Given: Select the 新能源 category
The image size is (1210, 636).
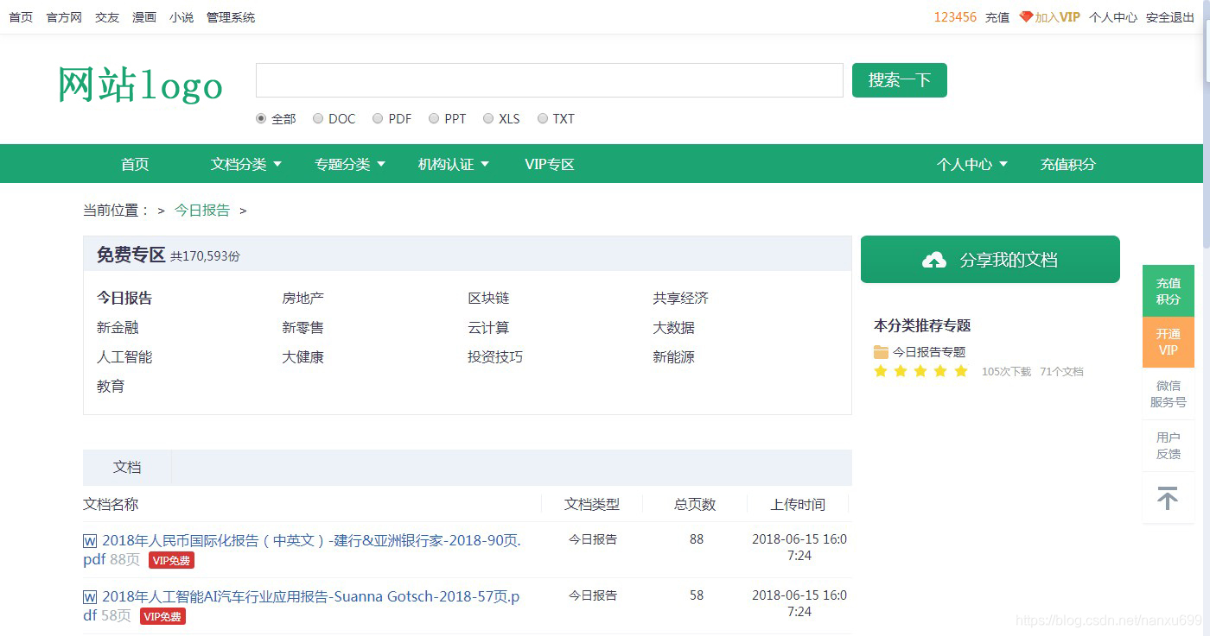Looking at the screenshot, I should click(x=673, y=356).
